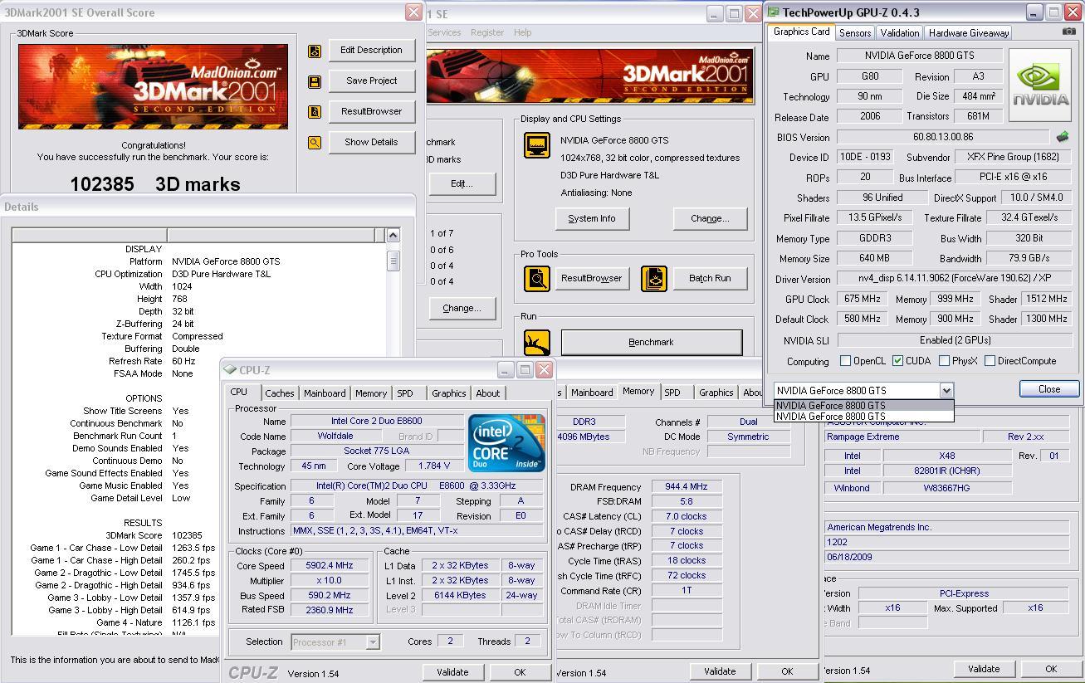Click Change button in Display and CPU Settings
This screenshot has height=683, width=1085.
click(710, 218)
